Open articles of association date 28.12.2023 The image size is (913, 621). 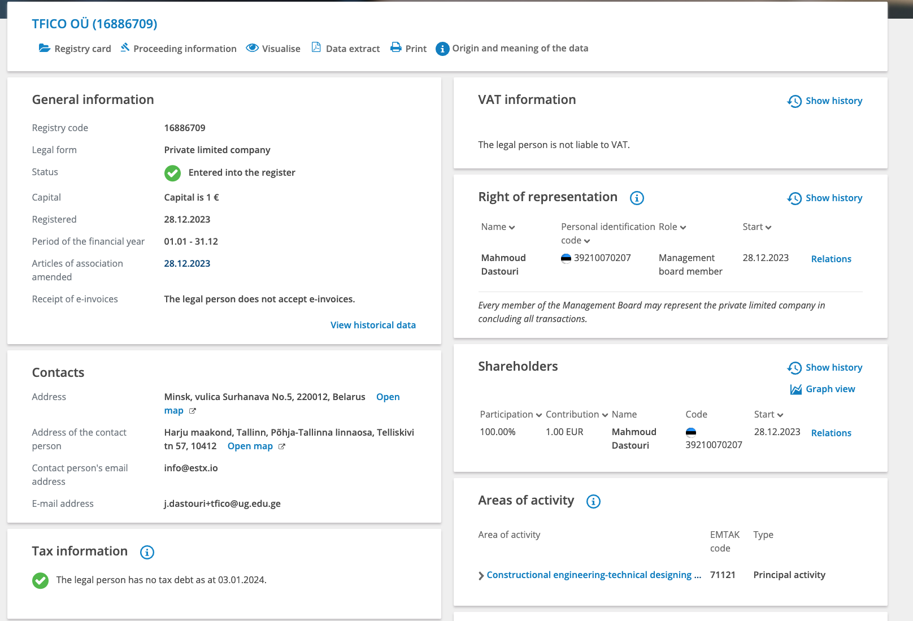click(187, 263)
